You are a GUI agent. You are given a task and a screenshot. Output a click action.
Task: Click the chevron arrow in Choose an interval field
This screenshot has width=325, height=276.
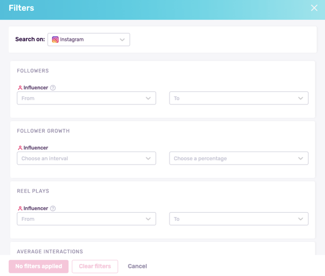[x=148, y=158]
